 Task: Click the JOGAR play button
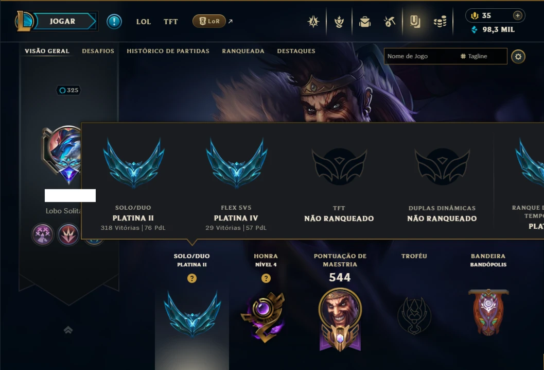coord(62,21)
